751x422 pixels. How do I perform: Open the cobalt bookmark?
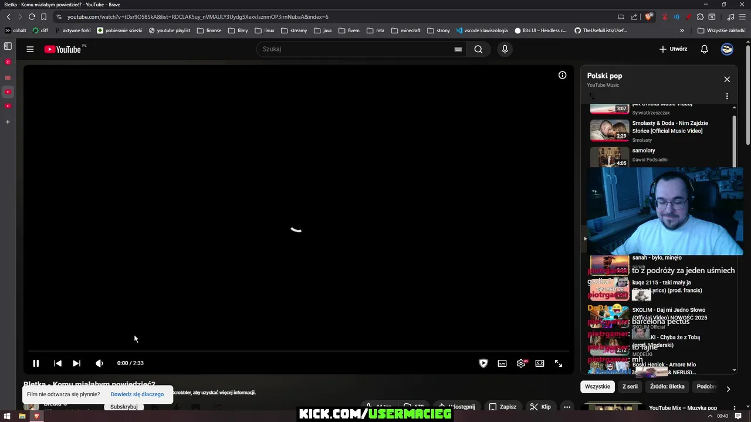click(16, 30)
